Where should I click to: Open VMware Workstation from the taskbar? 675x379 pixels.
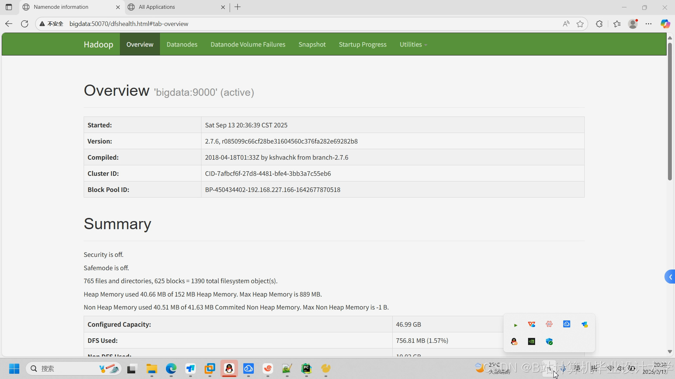tap(210, 369)
